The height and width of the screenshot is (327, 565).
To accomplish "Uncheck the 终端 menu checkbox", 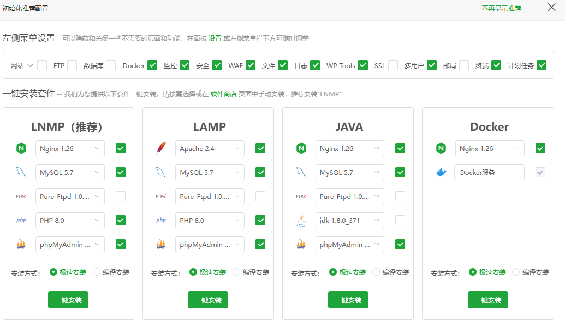I will pyautogui.click(x=496, y=65).
